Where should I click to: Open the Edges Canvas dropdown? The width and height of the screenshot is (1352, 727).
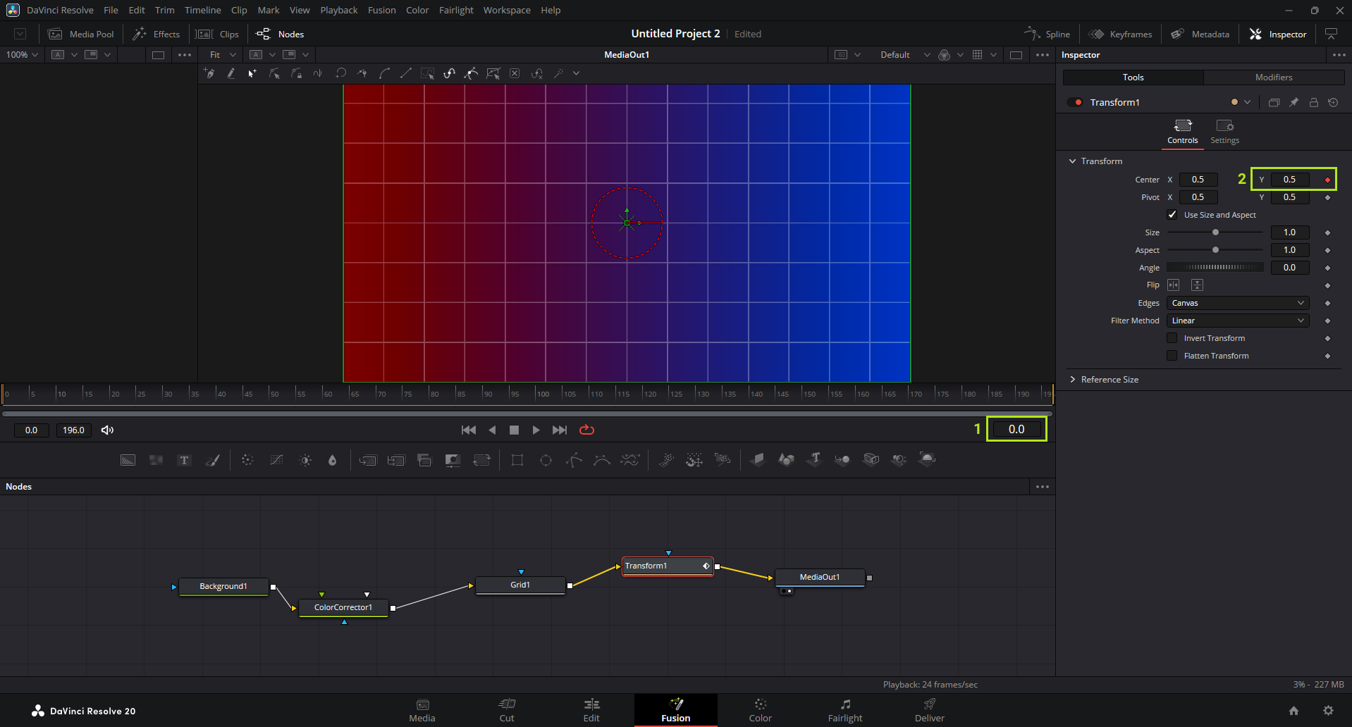point(1237,303)
